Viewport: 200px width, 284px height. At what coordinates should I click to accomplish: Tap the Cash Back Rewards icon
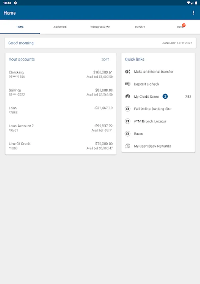coord(128,146)
